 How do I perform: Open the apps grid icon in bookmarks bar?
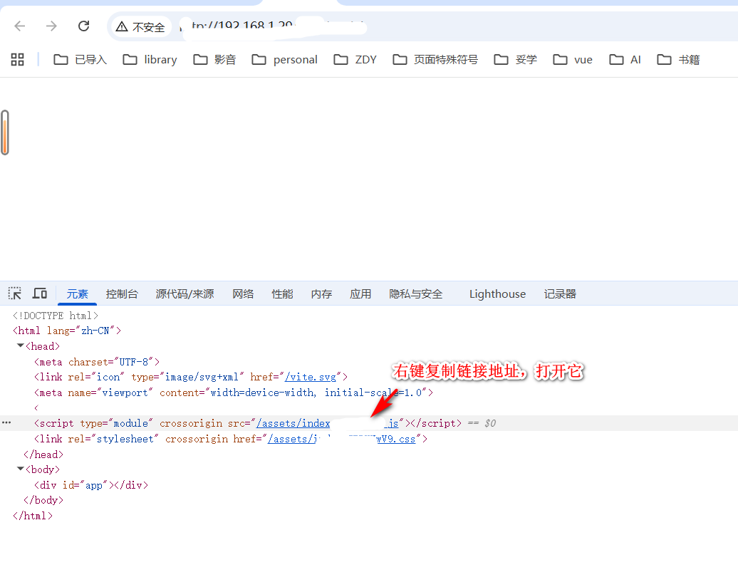click(x=17, y=59)
